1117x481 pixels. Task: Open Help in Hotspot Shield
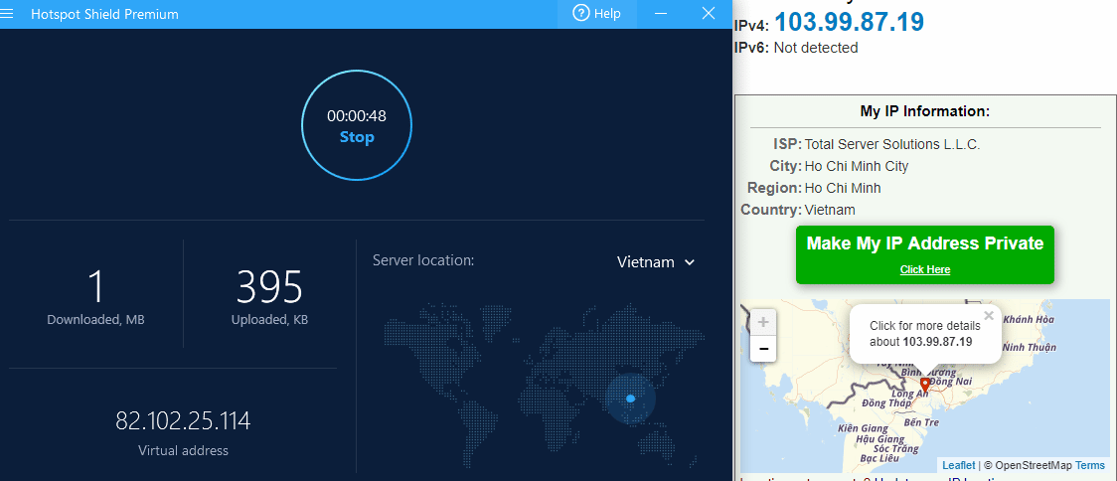pyautogui.click(x=597, y=14)
